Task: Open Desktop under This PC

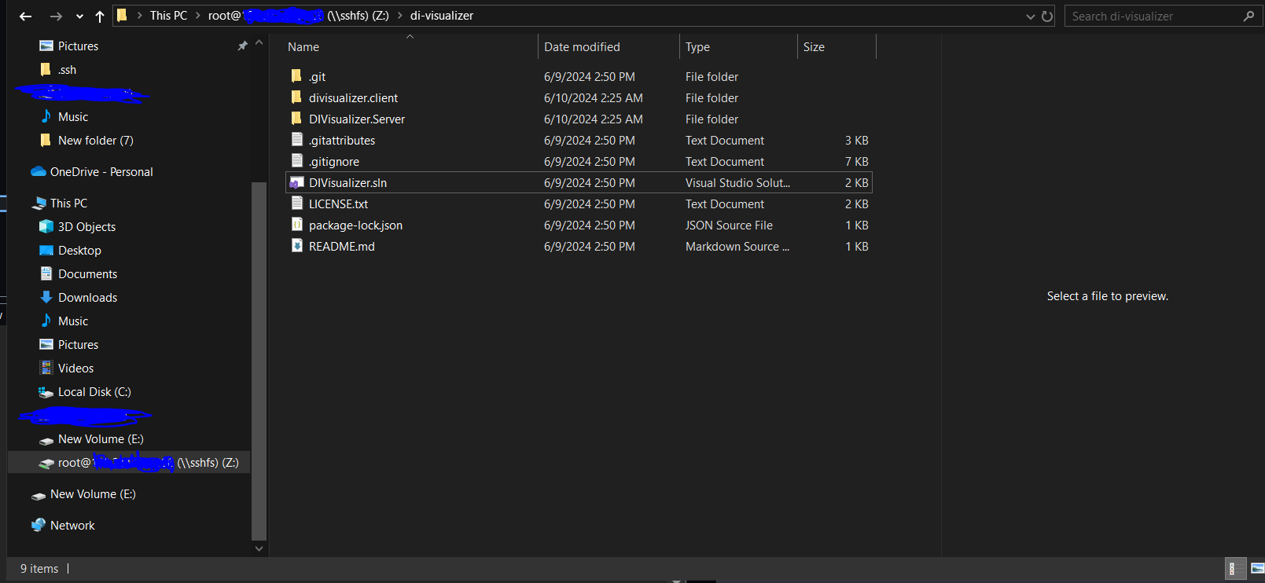Action: 79,251
